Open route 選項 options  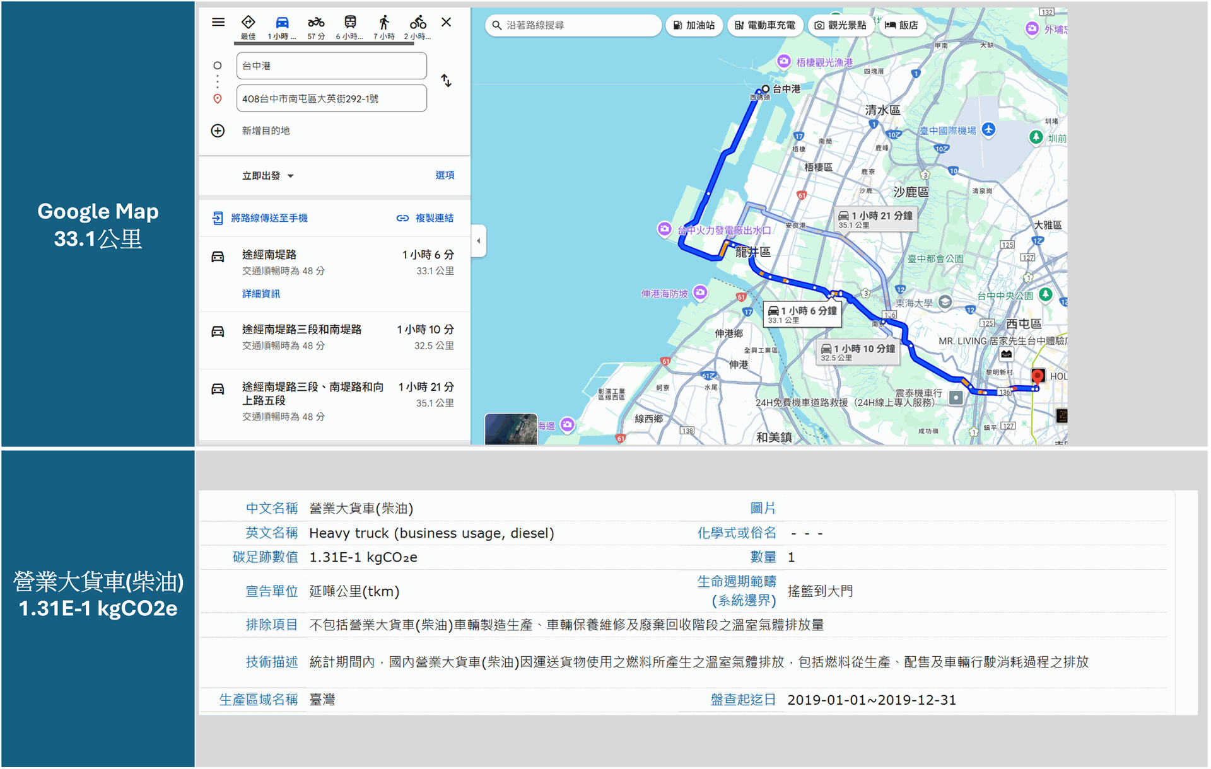tap(445, 175)
